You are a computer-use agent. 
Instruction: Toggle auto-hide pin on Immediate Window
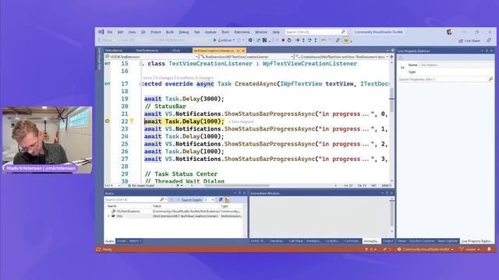click(387, 193)
